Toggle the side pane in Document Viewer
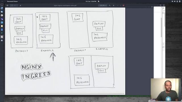This screenshot has width=182, height=102. click(x=8, y=5)
